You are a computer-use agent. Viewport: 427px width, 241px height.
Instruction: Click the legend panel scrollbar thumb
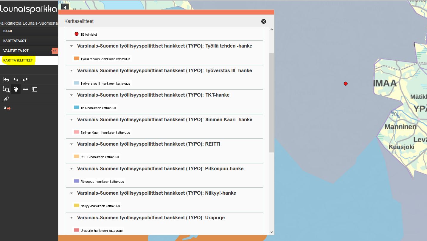pyautogui.click(x=271, y=103)
